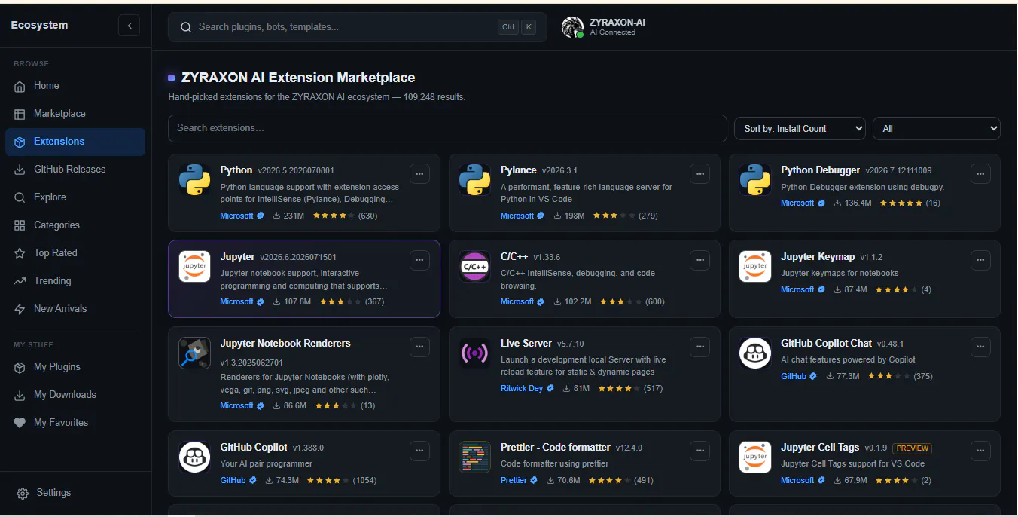Click the Jupyter extension logo
This screenshot has width=1018, height=517.
pos(194,267)
